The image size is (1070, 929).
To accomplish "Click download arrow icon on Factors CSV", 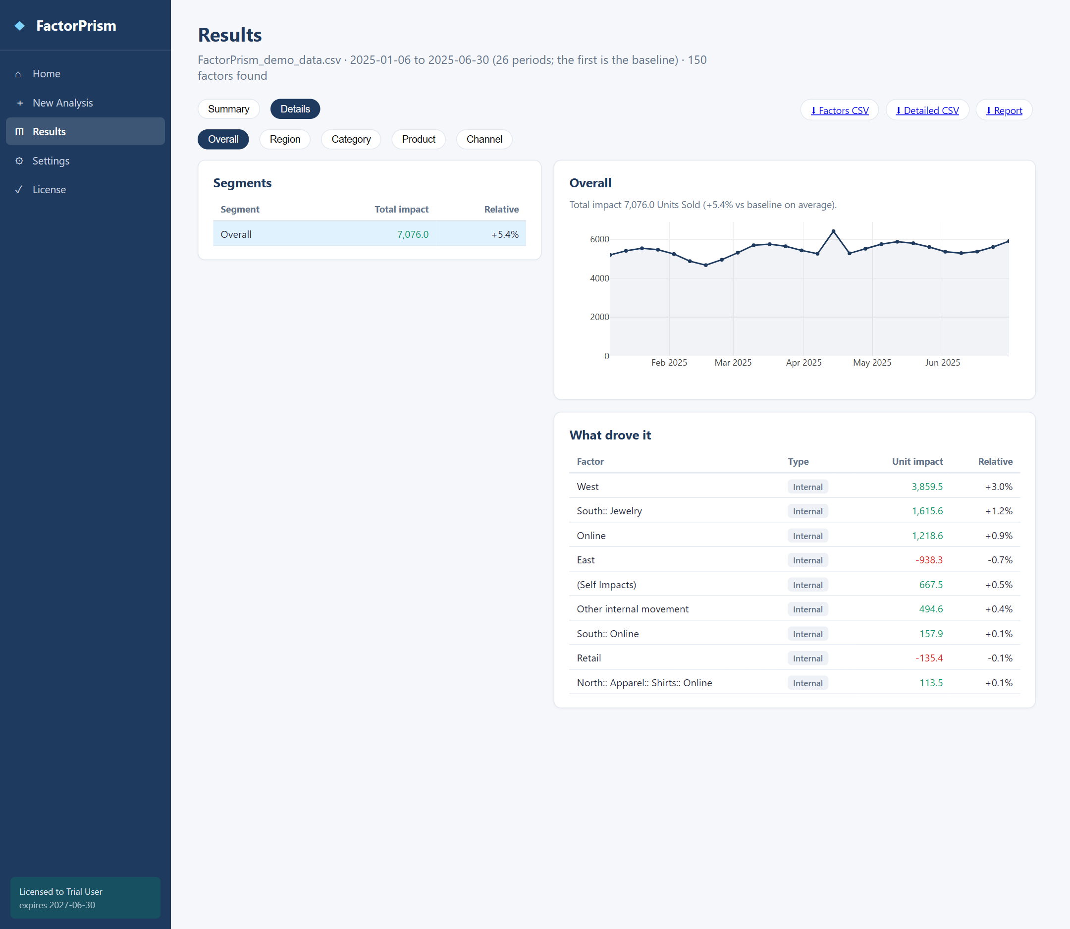I will (813, 110).
